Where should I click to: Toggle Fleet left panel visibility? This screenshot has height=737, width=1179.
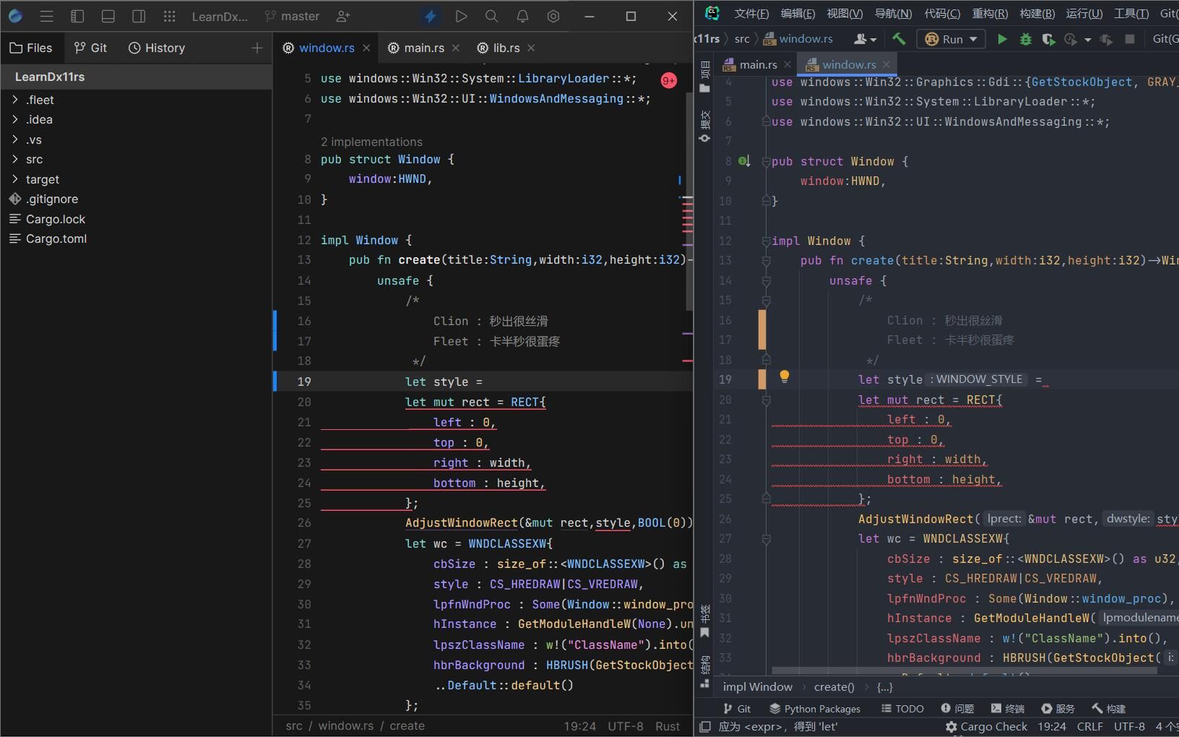coord(77,16)
